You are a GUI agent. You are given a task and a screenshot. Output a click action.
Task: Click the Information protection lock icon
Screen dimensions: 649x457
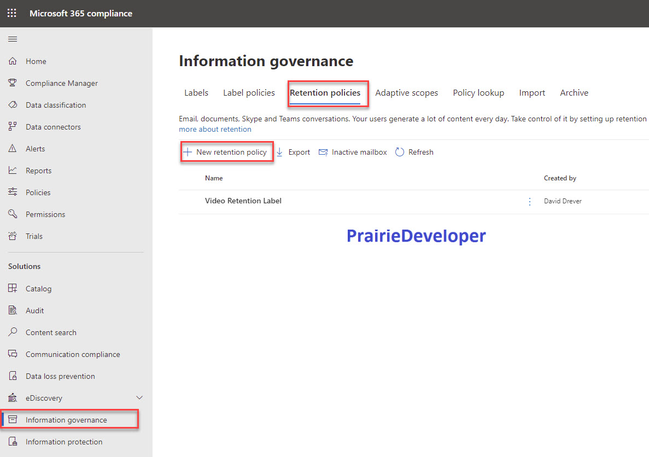[13, 442]
